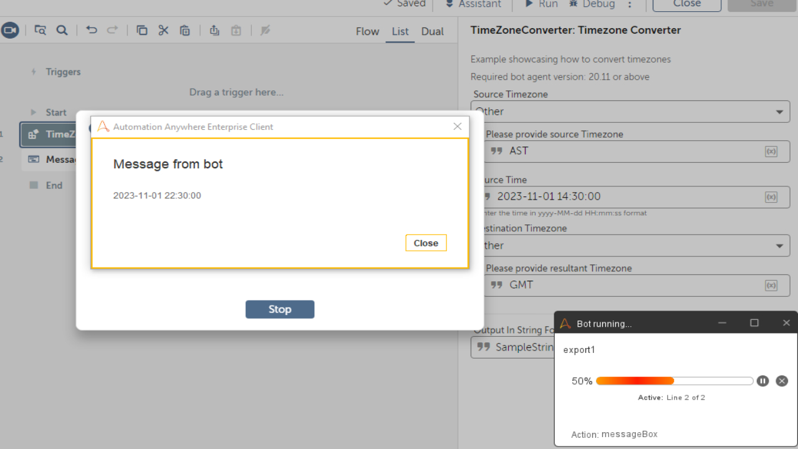Click the Triggers label
The image size is (798, 449).
coord(63,72)
